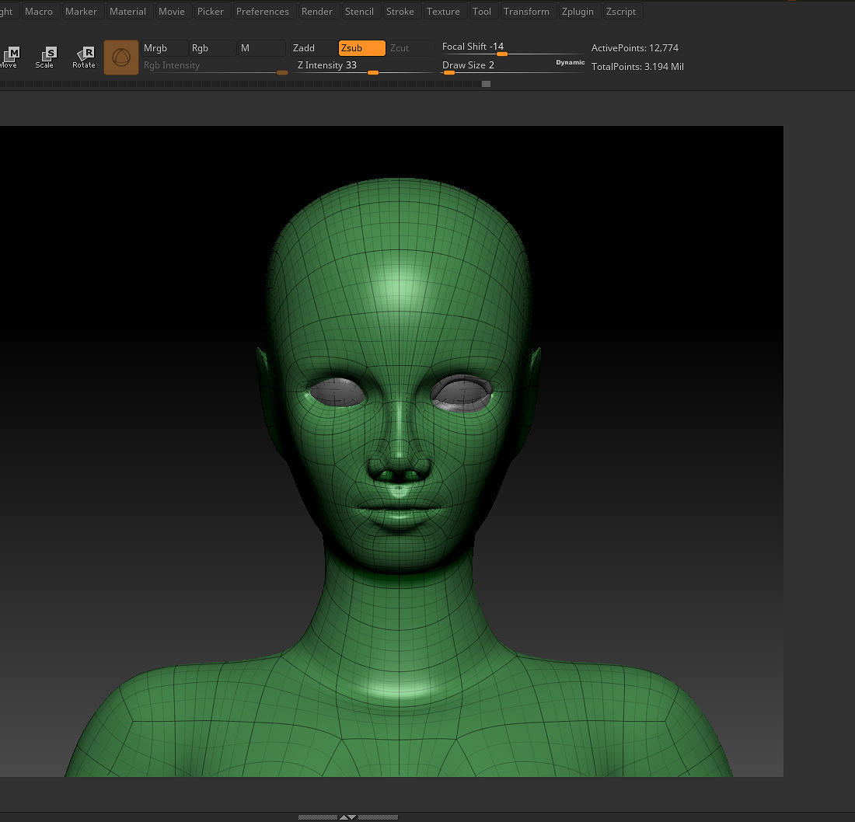The width and height of the screenshot is (855, 822).
Task: Toggle the Mrgb paint mode
Action: pos(164,48)
